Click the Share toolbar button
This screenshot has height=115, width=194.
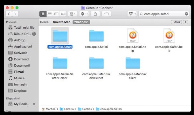95,14
